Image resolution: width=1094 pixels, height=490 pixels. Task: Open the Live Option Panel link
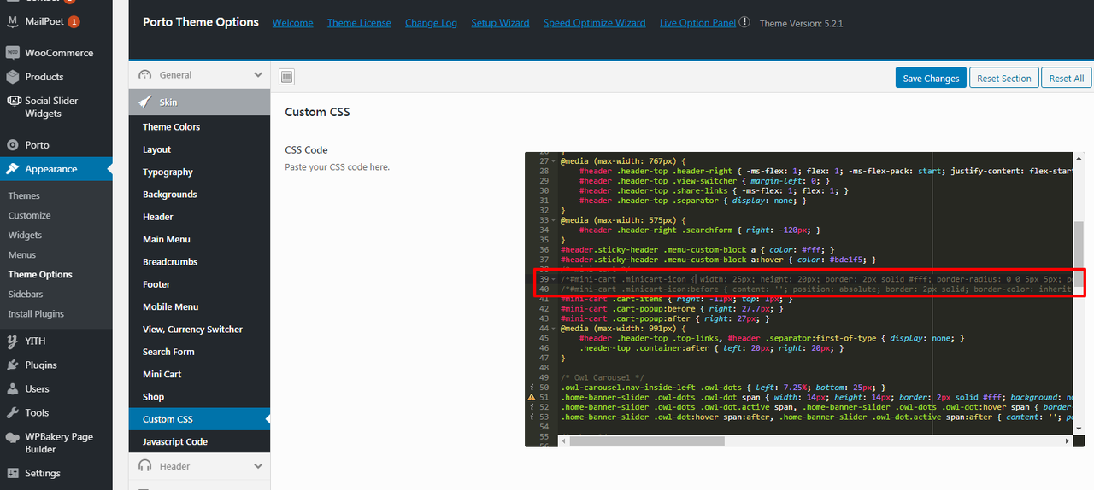(x=697, y=23)
